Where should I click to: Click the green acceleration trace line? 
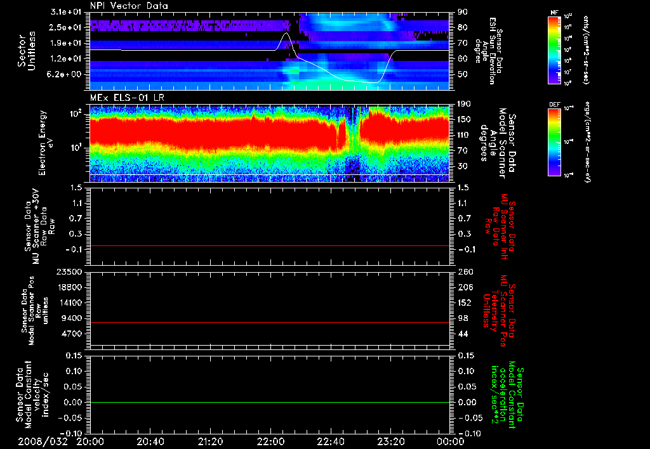[x=269, y=402]
